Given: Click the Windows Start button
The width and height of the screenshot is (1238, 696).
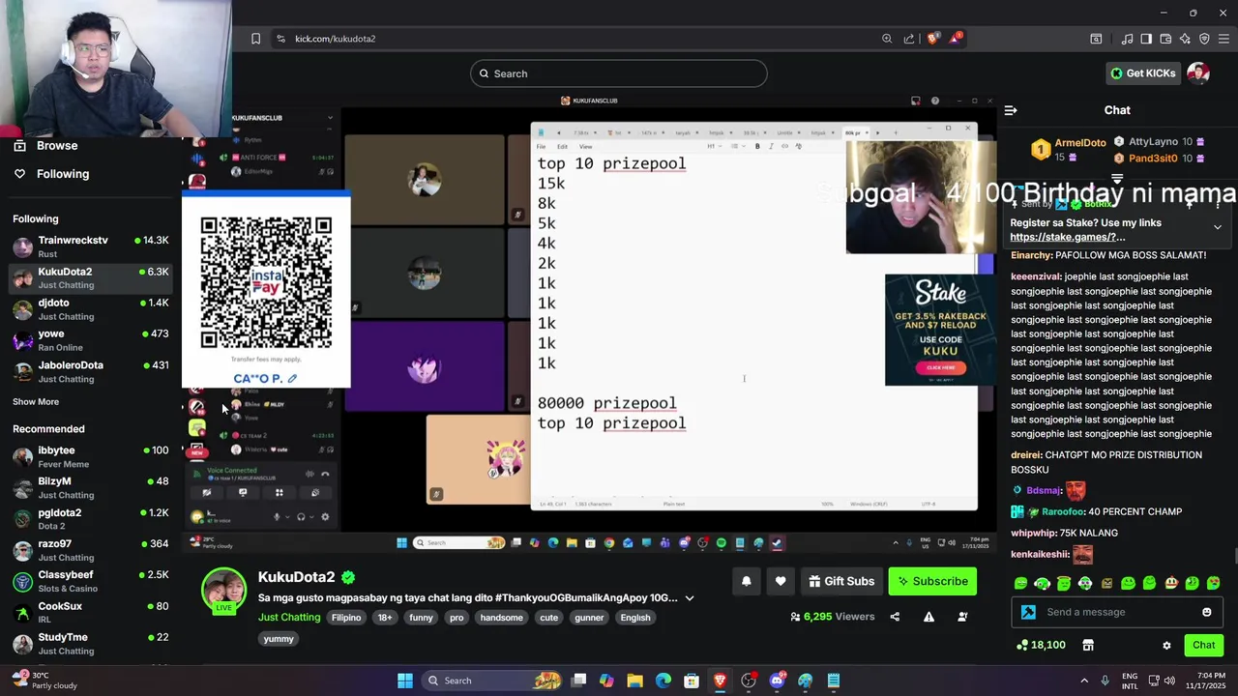Looking at the screenshot, I should click(405, 681).
